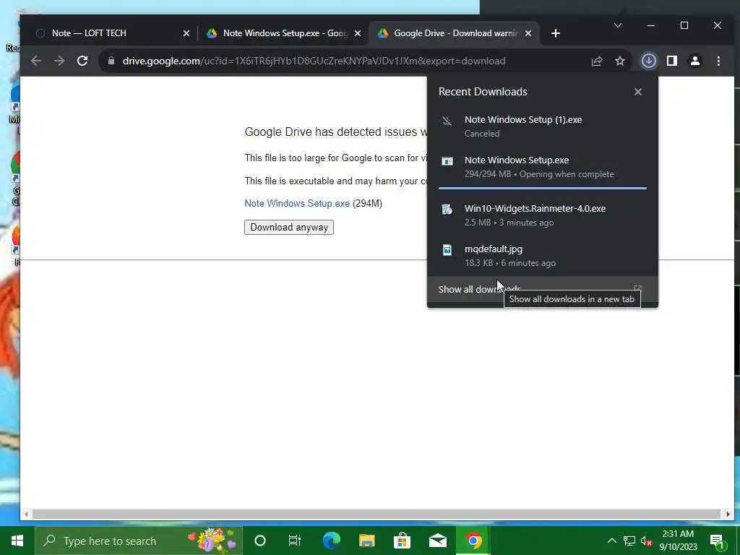This screenshot has width=740, height=555.
Task: Click the mqdefault.jpg file icon
Action: pos(447,250)
